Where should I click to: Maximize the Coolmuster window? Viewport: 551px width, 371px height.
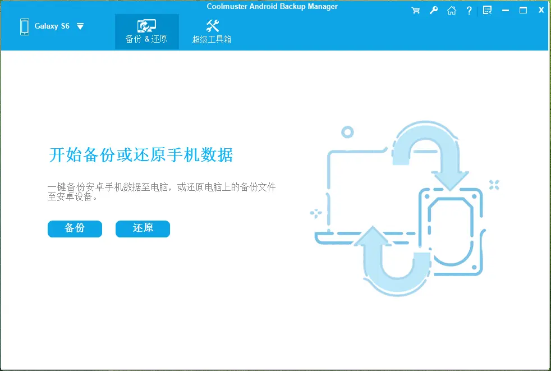click(x=524, y=10)
